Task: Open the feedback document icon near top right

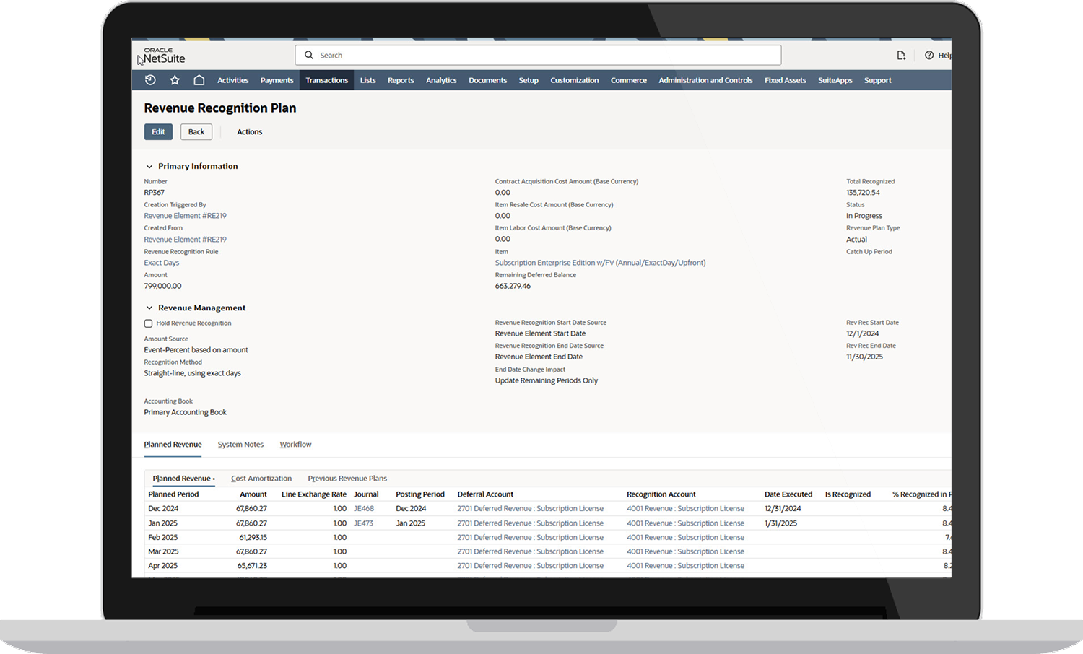Action: 901,55
